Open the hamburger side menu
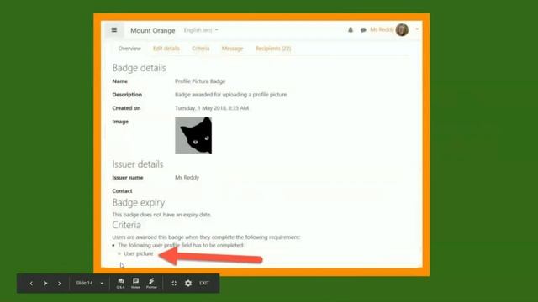 coord(114,30)
